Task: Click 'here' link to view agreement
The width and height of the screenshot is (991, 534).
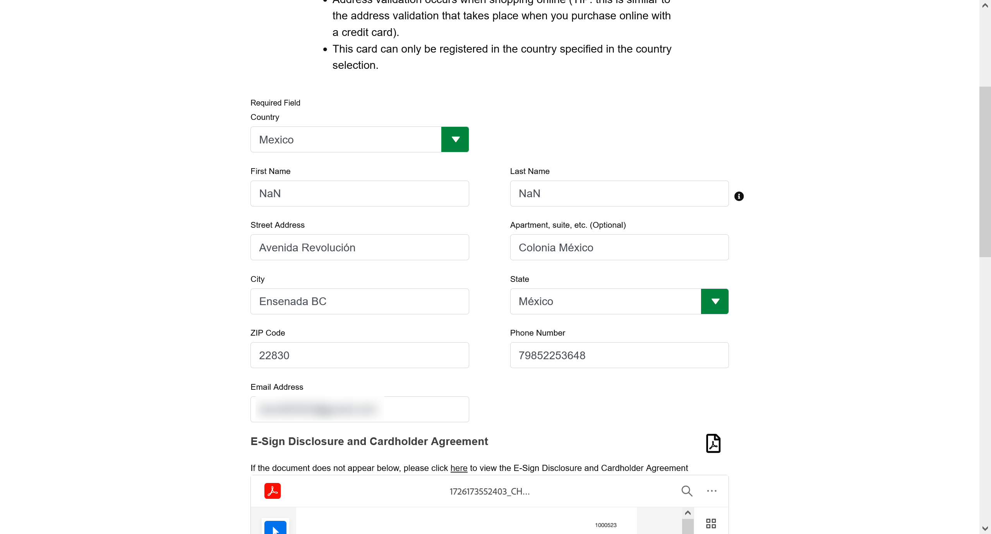Action: pos(459,468)
